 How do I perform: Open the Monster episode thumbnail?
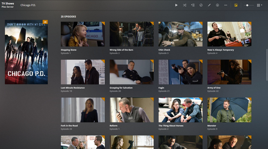[229, 110]
